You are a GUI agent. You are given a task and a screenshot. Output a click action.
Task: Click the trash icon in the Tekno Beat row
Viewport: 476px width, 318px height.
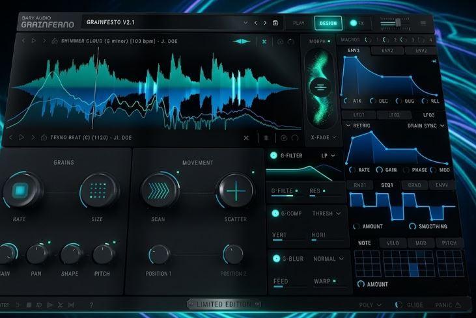(x=266, y=138)
